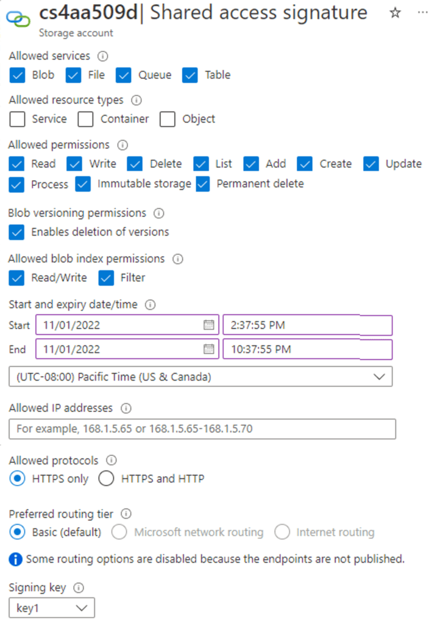Uncheck the Queue service checkbox
This screenshot has width=434, height=624.
[123, 75]
